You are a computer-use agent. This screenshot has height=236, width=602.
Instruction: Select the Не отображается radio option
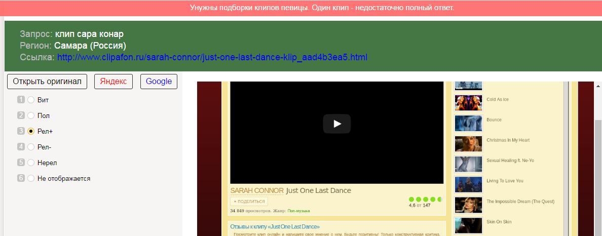(x=31, y=178)
